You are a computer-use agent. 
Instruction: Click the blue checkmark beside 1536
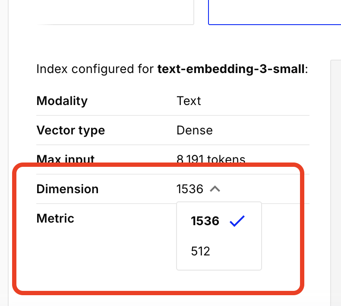click(x=237, y=221)
